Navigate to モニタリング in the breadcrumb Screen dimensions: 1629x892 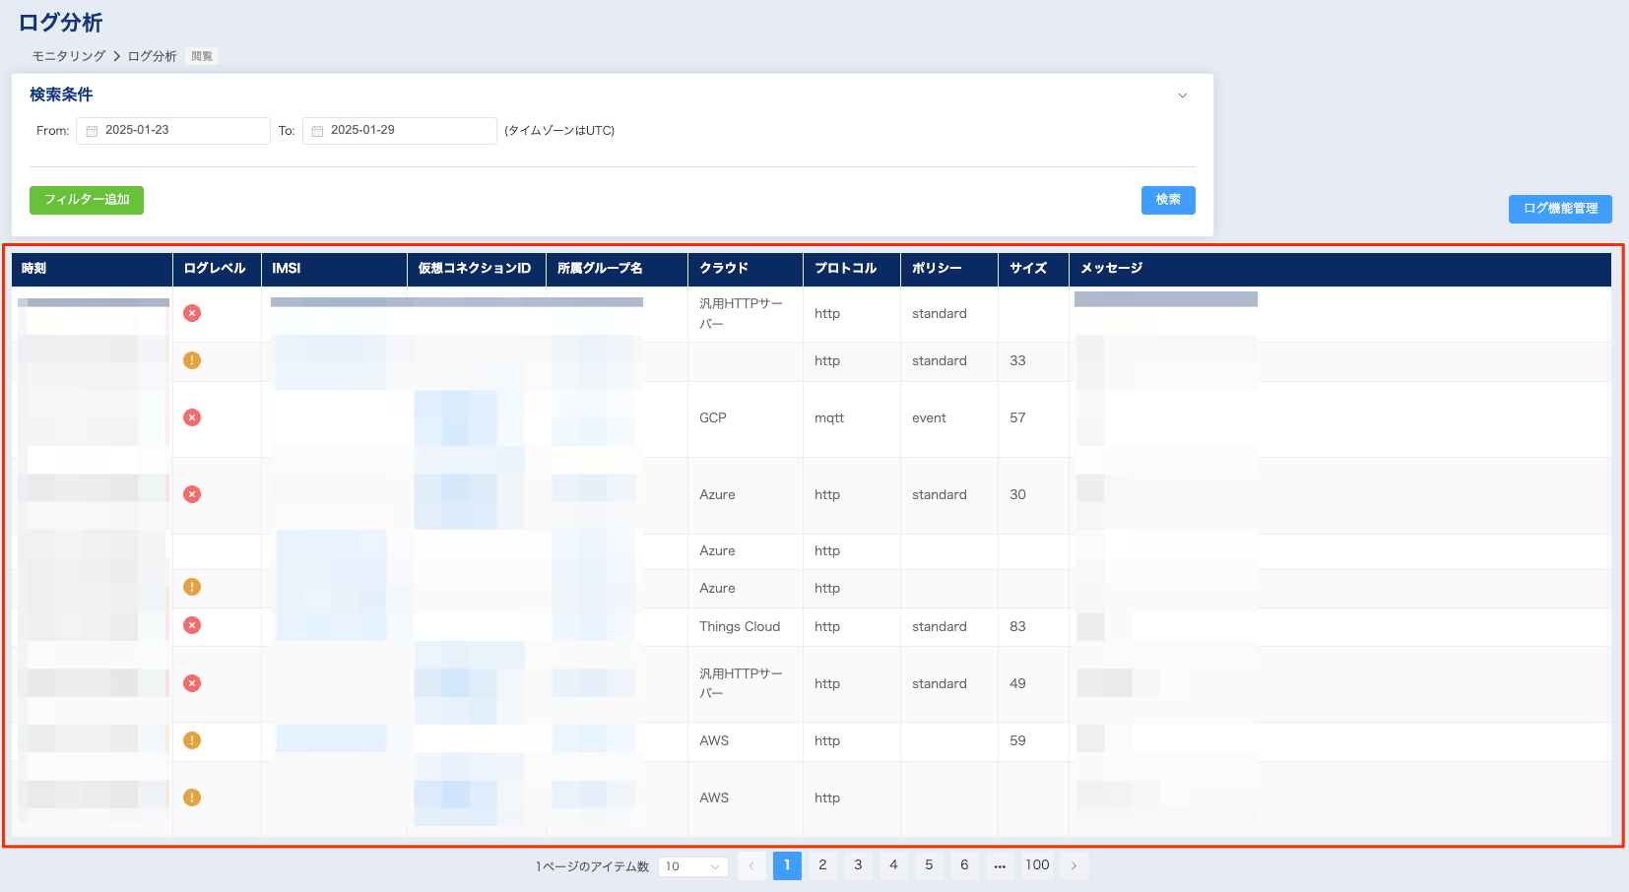(68, 56)
